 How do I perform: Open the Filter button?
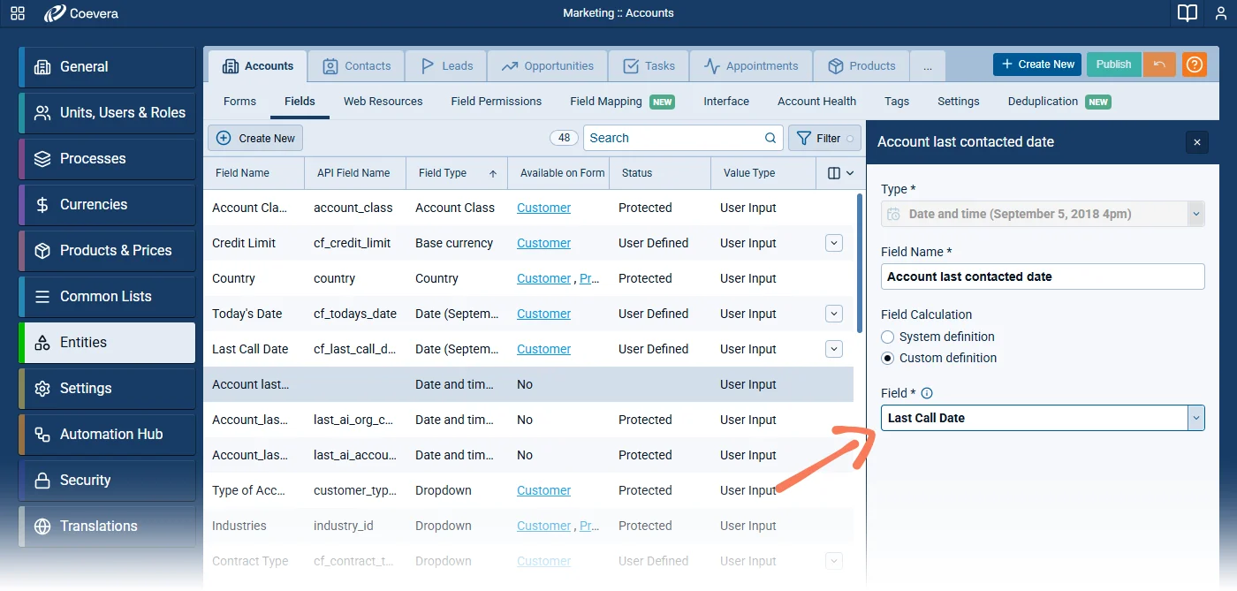[x=824, y=138]
